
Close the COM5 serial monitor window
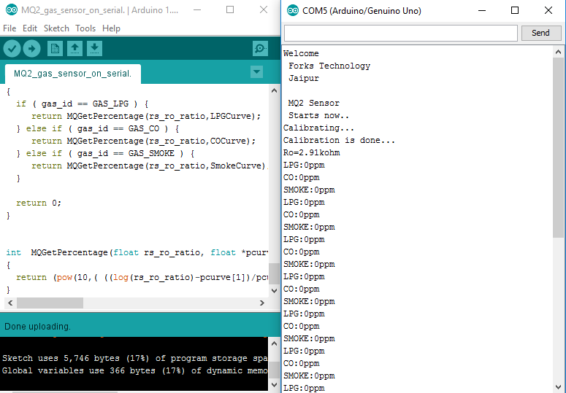(x=548, y=10)
